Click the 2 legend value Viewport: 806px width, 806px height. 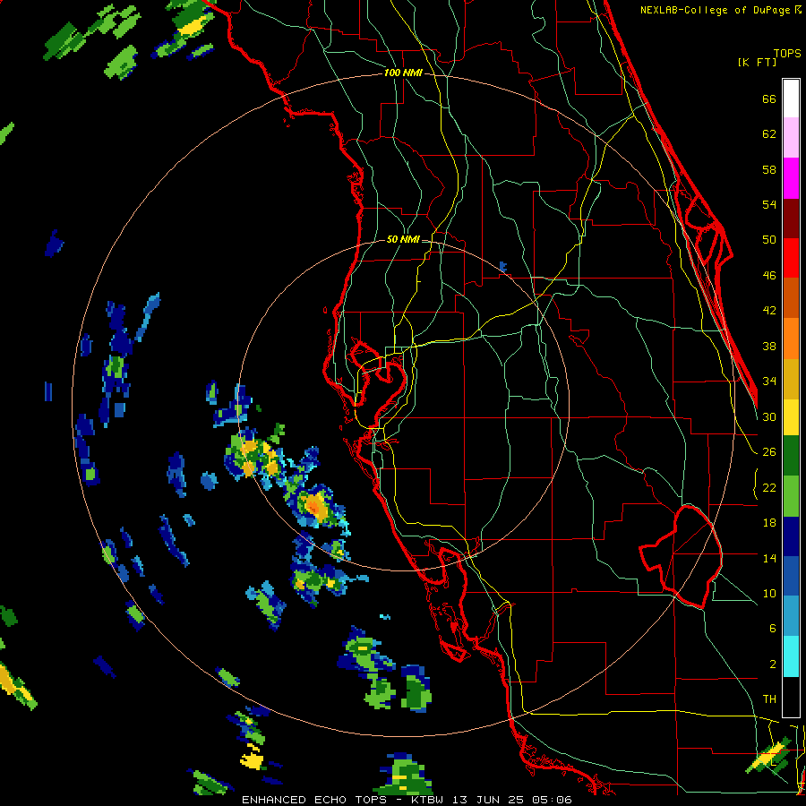773,665
